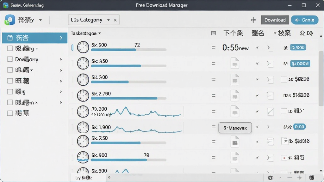This screenshot has height=182, width=324.
Task: Toggle the checkbox in the 70.200 row's right column
Action: click(284, 111)
